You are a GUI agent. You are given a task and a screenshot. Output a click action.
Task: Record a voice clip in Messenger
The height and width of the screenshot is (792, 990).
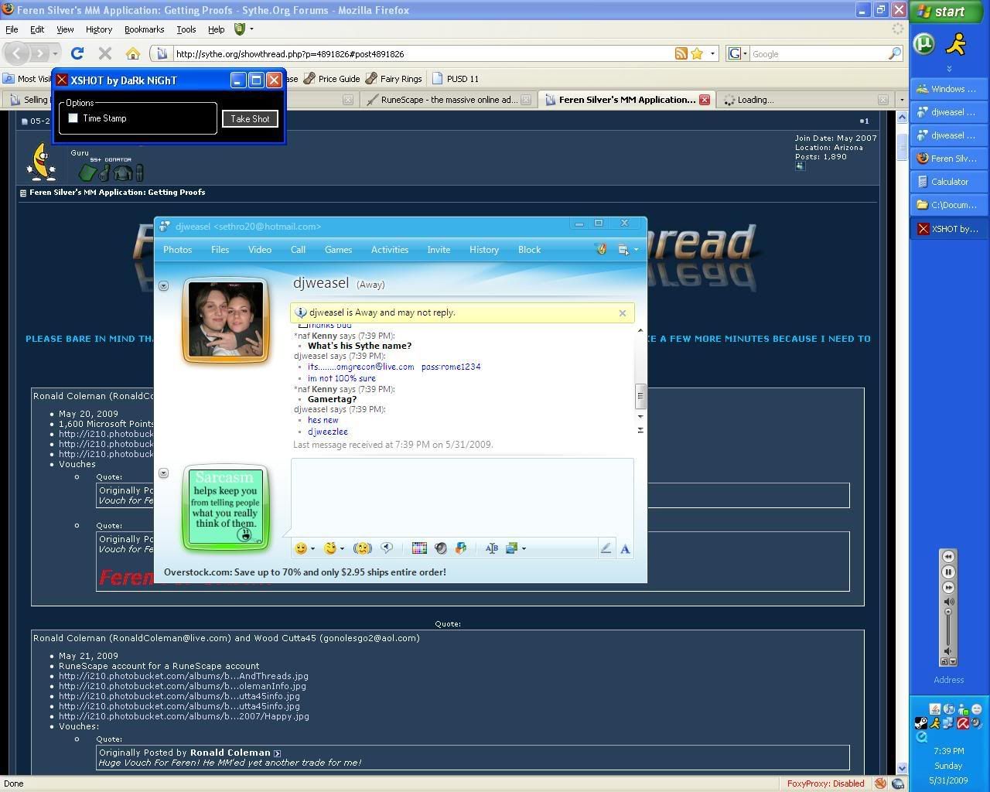(x=387, y=548)
